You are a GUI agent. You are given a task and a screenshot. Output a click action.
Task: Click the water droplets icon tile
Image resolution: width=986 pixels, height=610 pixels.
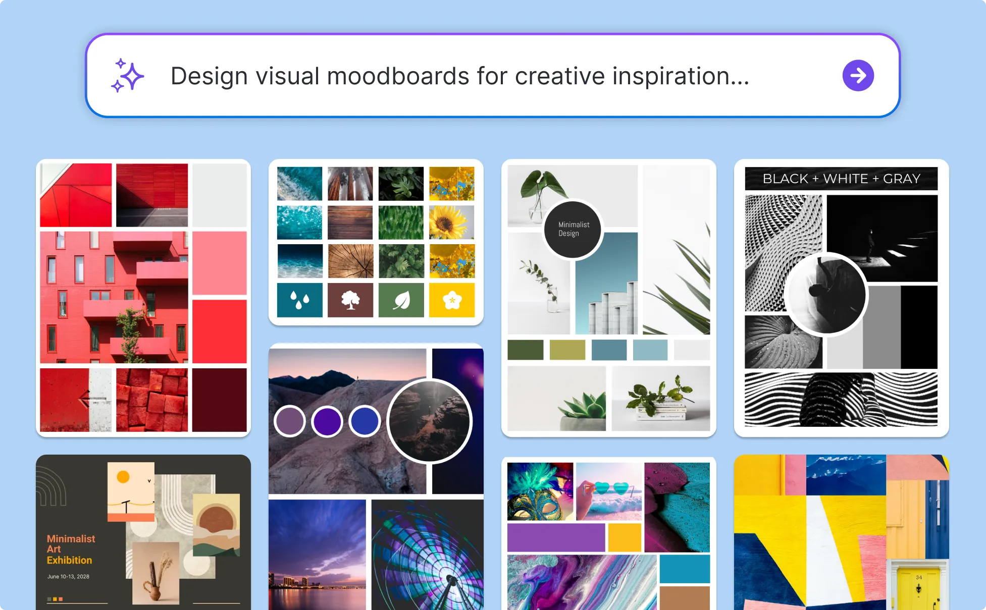tap(299, 300)
